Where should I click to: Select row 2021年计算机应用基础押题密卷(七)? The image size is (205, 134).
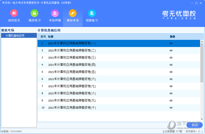[x=119, y=86]
